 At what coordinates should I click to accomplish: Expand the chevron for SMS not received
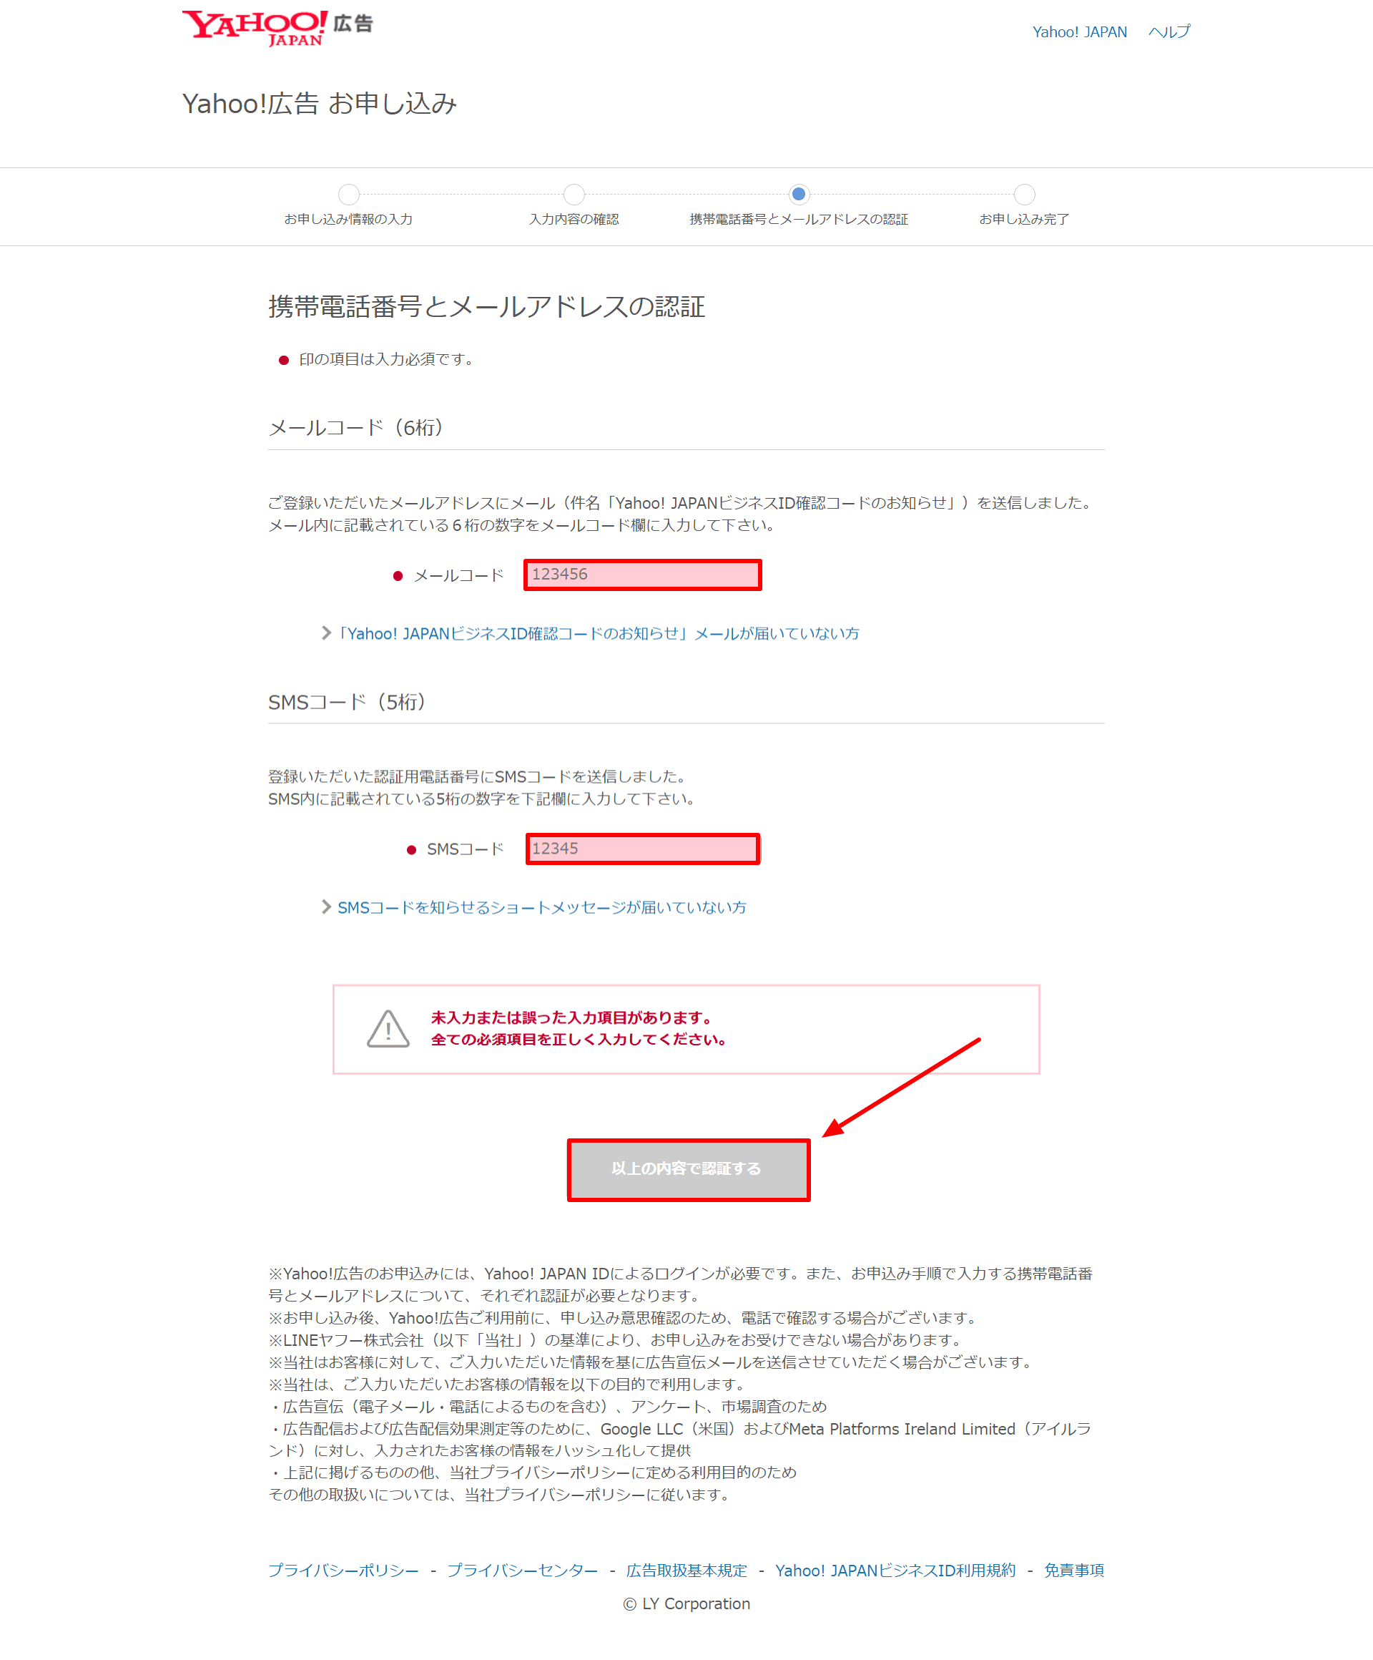click(x=326, y=907)
